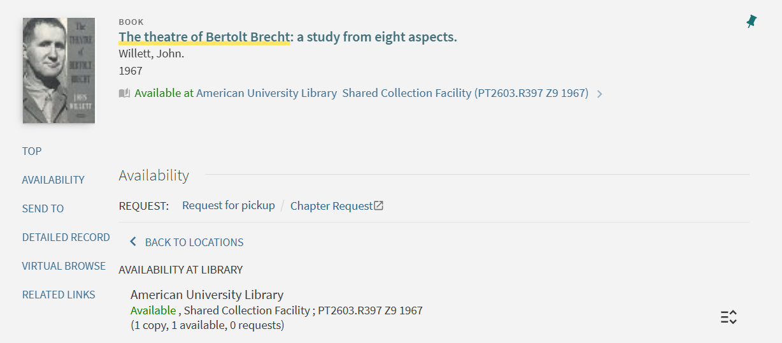
Task: Click Request for pickup
Action: (228, 205)
